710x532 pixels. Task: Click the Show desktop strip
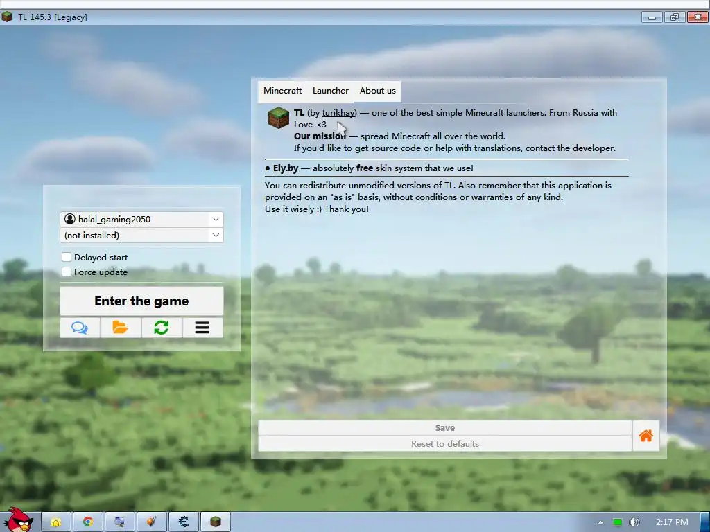coord(705,522)
